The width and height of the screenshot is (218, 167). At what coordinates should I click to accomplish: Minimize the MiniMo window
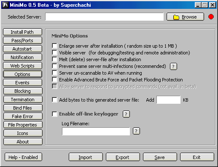point(198,5)
